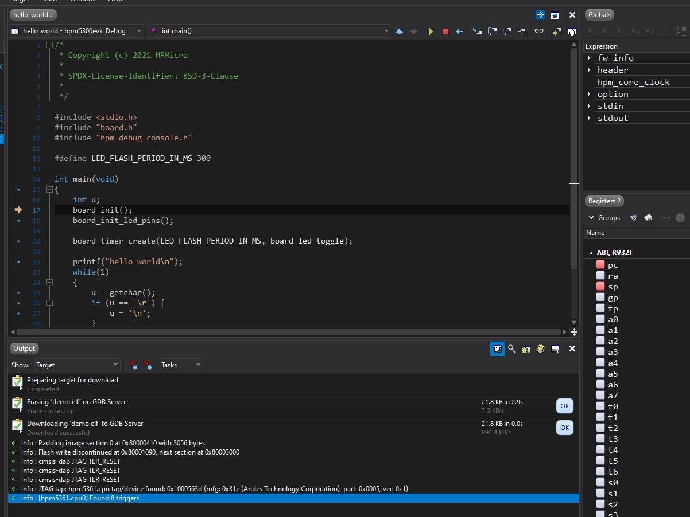Image resolution: width=690 pixels, height=517 pixels.
Task: Collapse the ABI, RV32I register group
Action: click(591, 253)
